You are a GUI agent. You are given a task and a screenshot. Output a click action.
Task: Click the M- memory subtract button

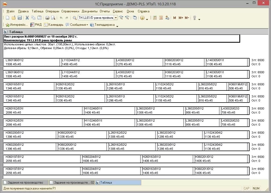pos(187,18)
